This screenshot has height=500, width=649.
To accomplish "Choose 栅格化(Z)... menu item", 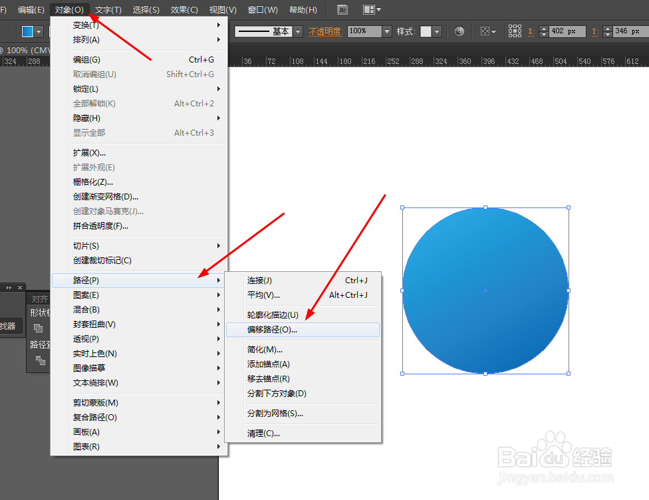I will tap(139, 182).
